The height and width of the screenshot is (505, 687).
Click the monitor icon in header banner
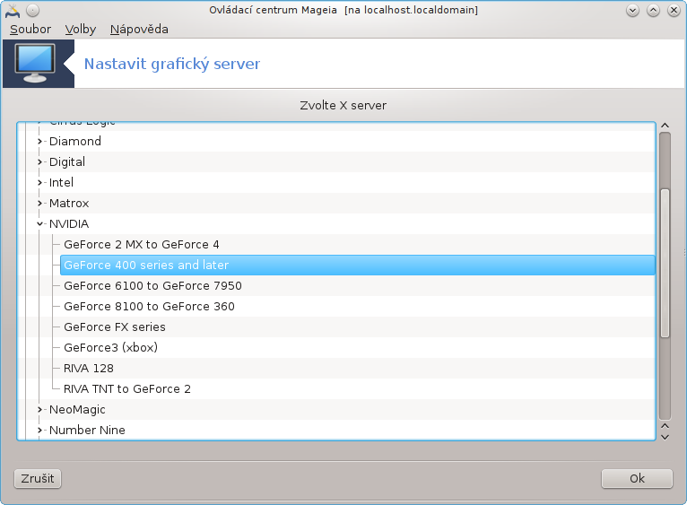pyautogui.click(x=35, y=63)
